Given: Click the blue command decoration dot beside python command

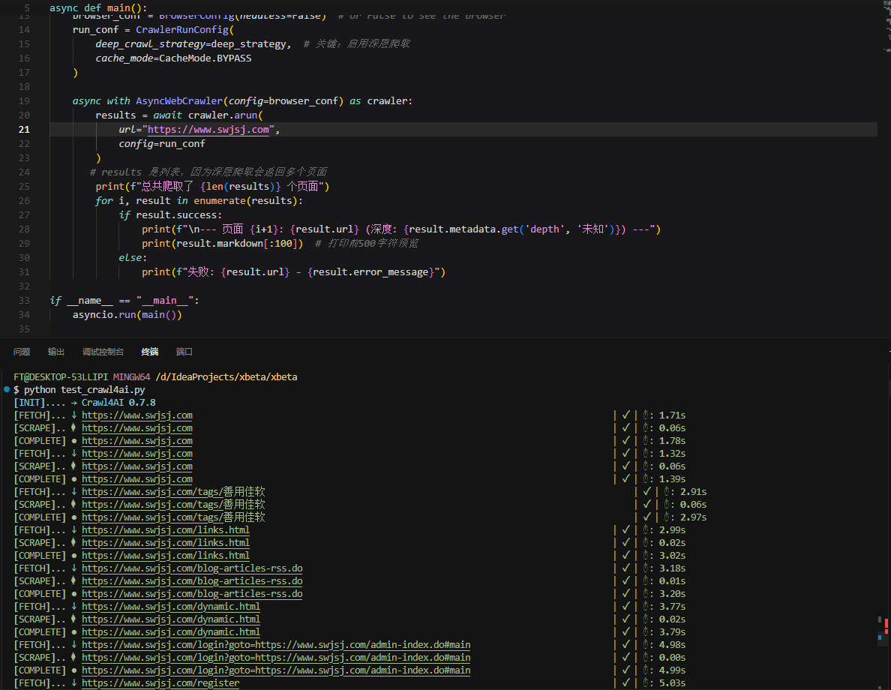Looking at the screenshot, I should (6, 389).
